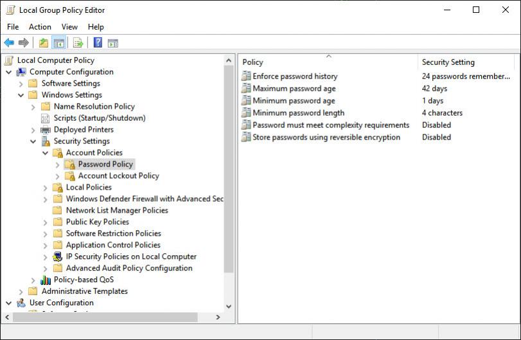The height and width of the screenshot is (340, 521).
Task: Click the Forward arrow toolbar icon
Action: pos(24,42)
